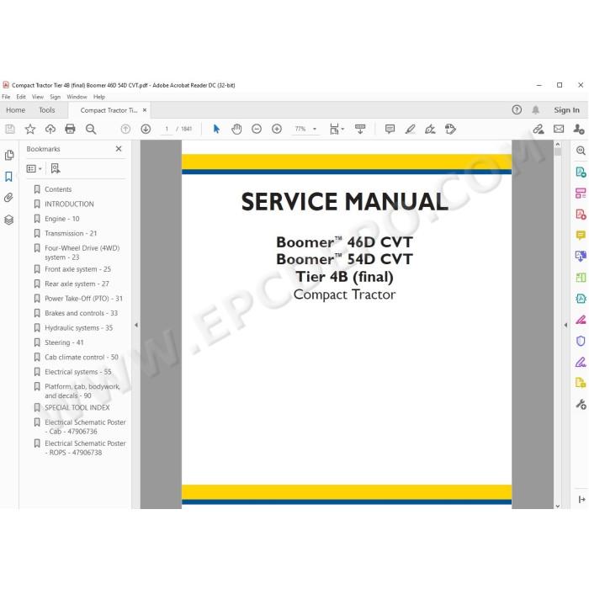
Task: Click the vertical scrollbar up arrow
Action: click(558, 144)
